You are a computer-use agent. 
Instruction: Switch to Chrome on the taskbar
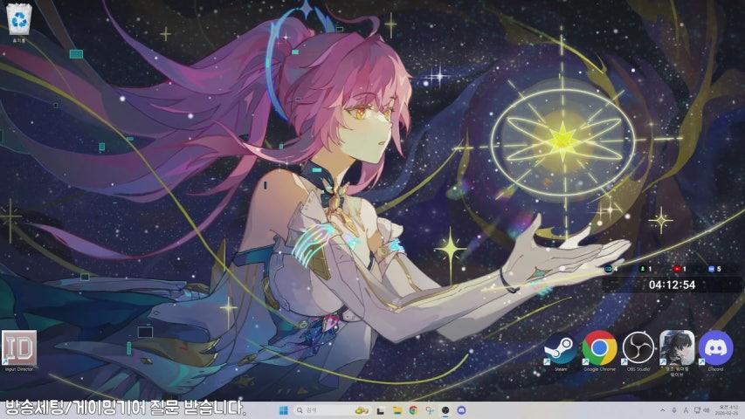click(x=413, y=410)
